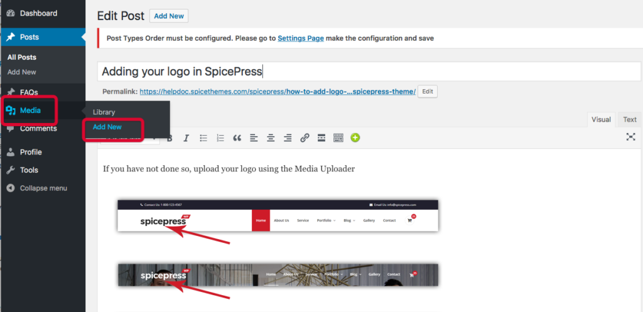The width and height of the screenshot is (643, 312).
Task: Select second dark SpicePress header image
Action: (x=278, y=275)
